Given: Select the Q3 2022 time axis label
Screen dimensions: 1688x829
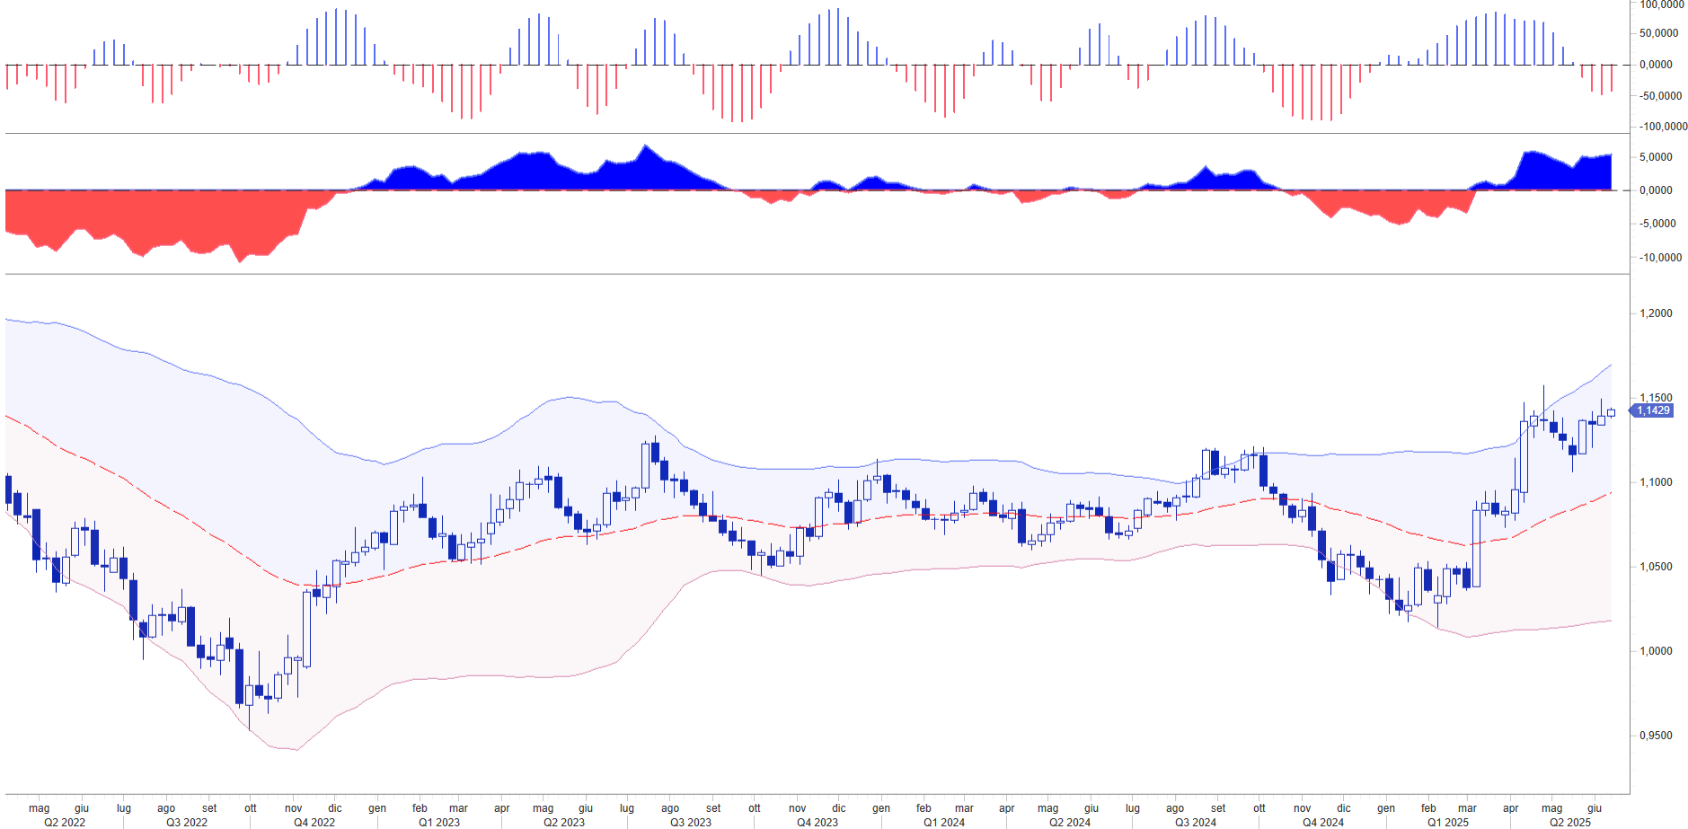Looking at the screenshot, I should coord(187,822).
